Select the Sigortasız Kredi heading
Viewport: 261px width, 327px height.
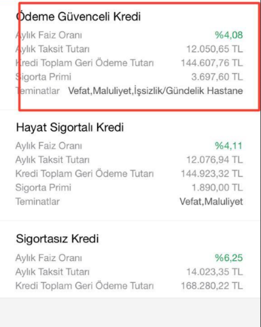coord(57,238)
